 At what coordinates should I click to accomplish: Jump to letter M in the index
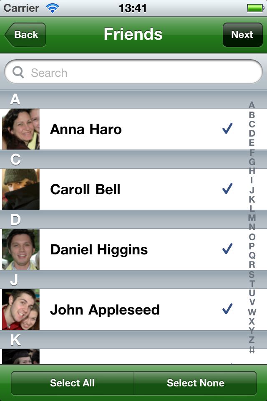(252, 218)
